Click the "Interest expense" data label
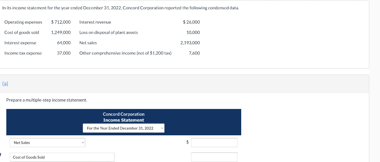 (x=20, y=43)
